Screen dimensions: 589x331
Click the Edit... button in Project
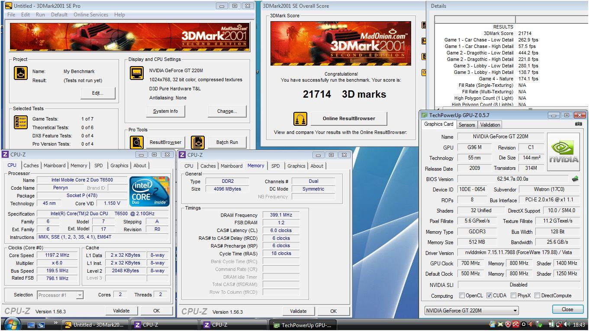(x=98, y=93)
